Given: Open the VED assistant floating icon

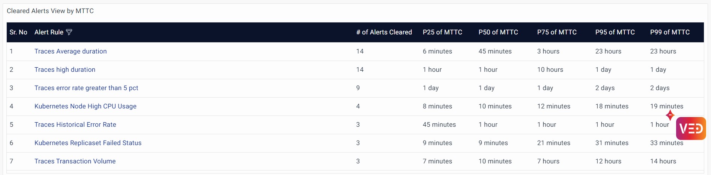Looking at the screenshot, I should coord(691,129).
